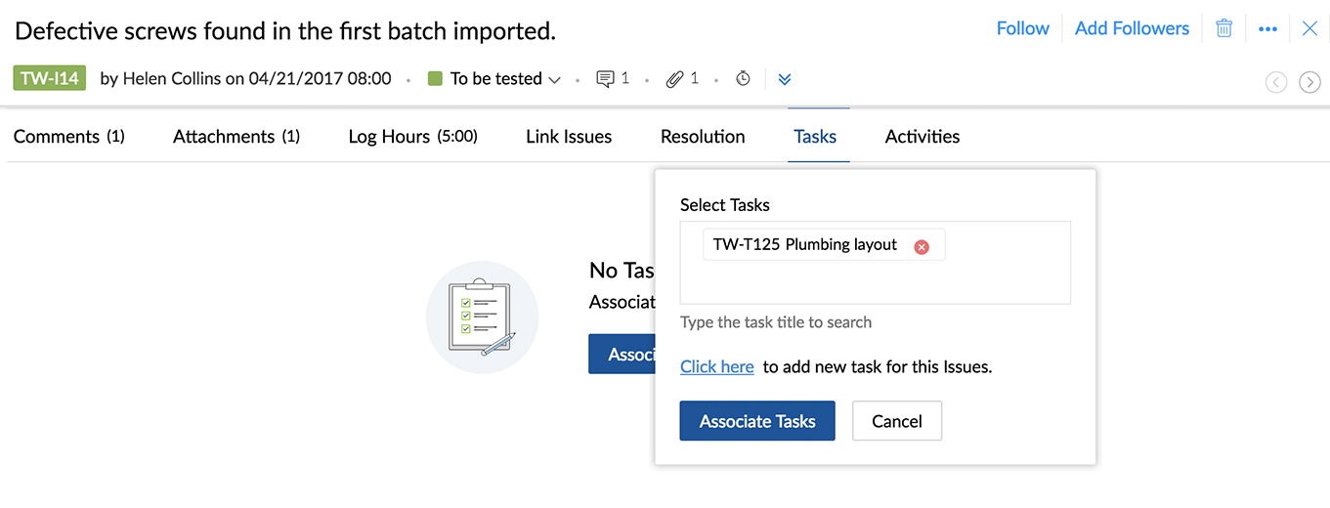Click the trash delete icon
The width and height of the screenshot is (1330, 508).
[x=1223, y=28]
